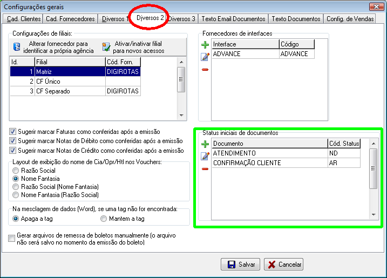Screen dimensions: 387x278
Task: Edit the selected initial document status
Action: [x=205, y=156]
